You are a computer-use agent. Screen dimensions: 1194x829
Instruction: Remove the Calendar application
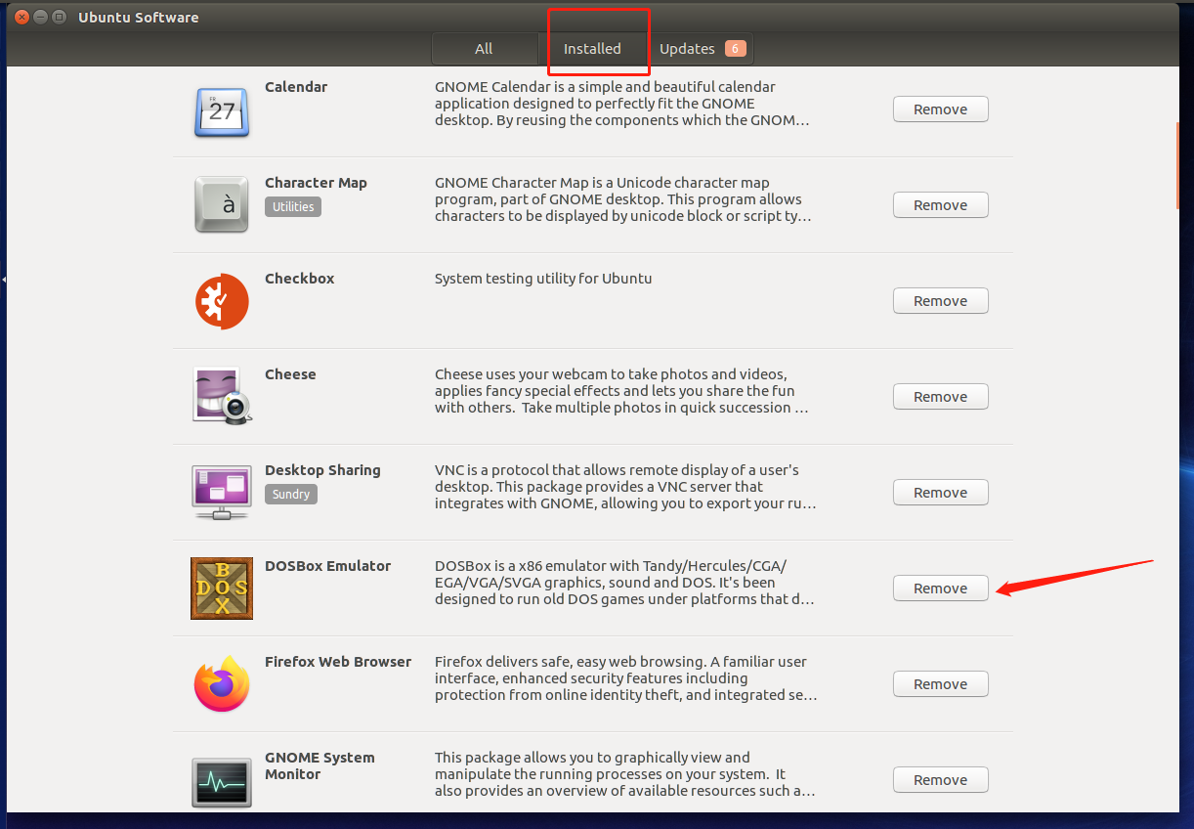pos(940,109)
